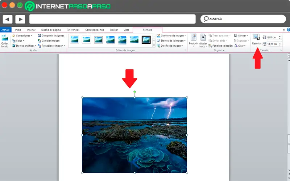Click the browser back arrow button
This screenshot has width=290, height=181.
point(8,19)
